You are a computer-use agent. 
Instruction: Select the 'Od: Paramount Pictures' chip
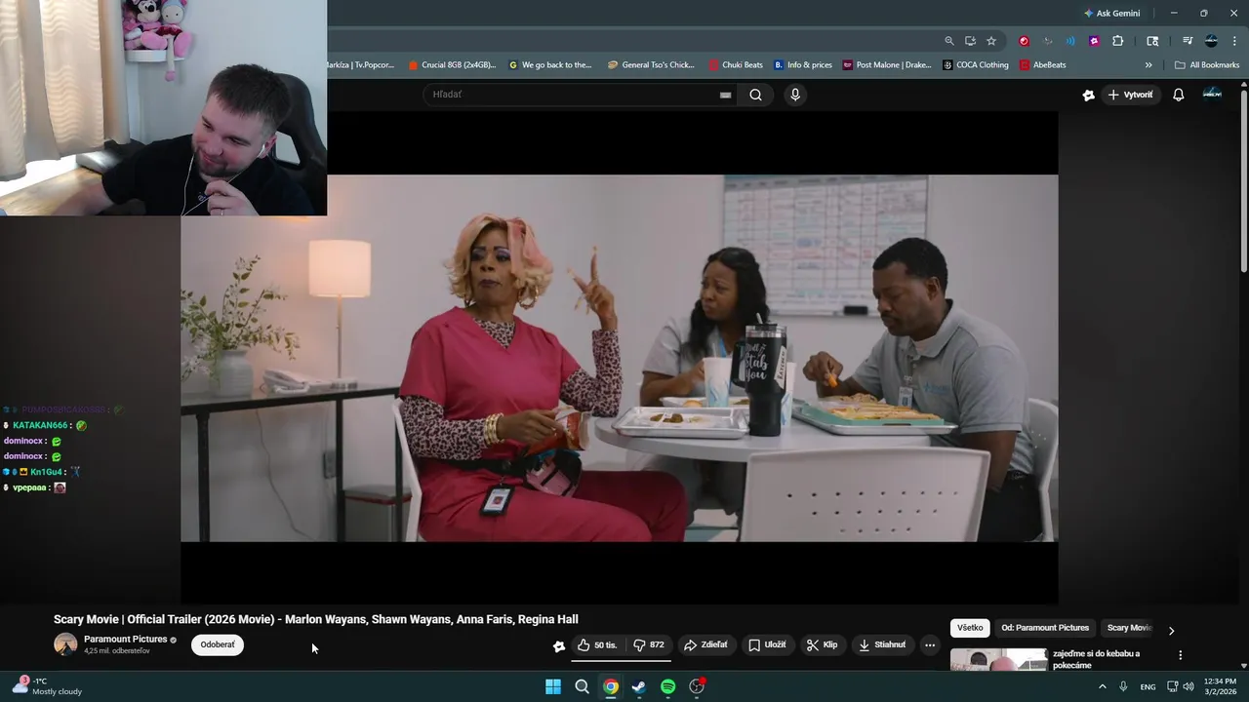pos(1045,628)
